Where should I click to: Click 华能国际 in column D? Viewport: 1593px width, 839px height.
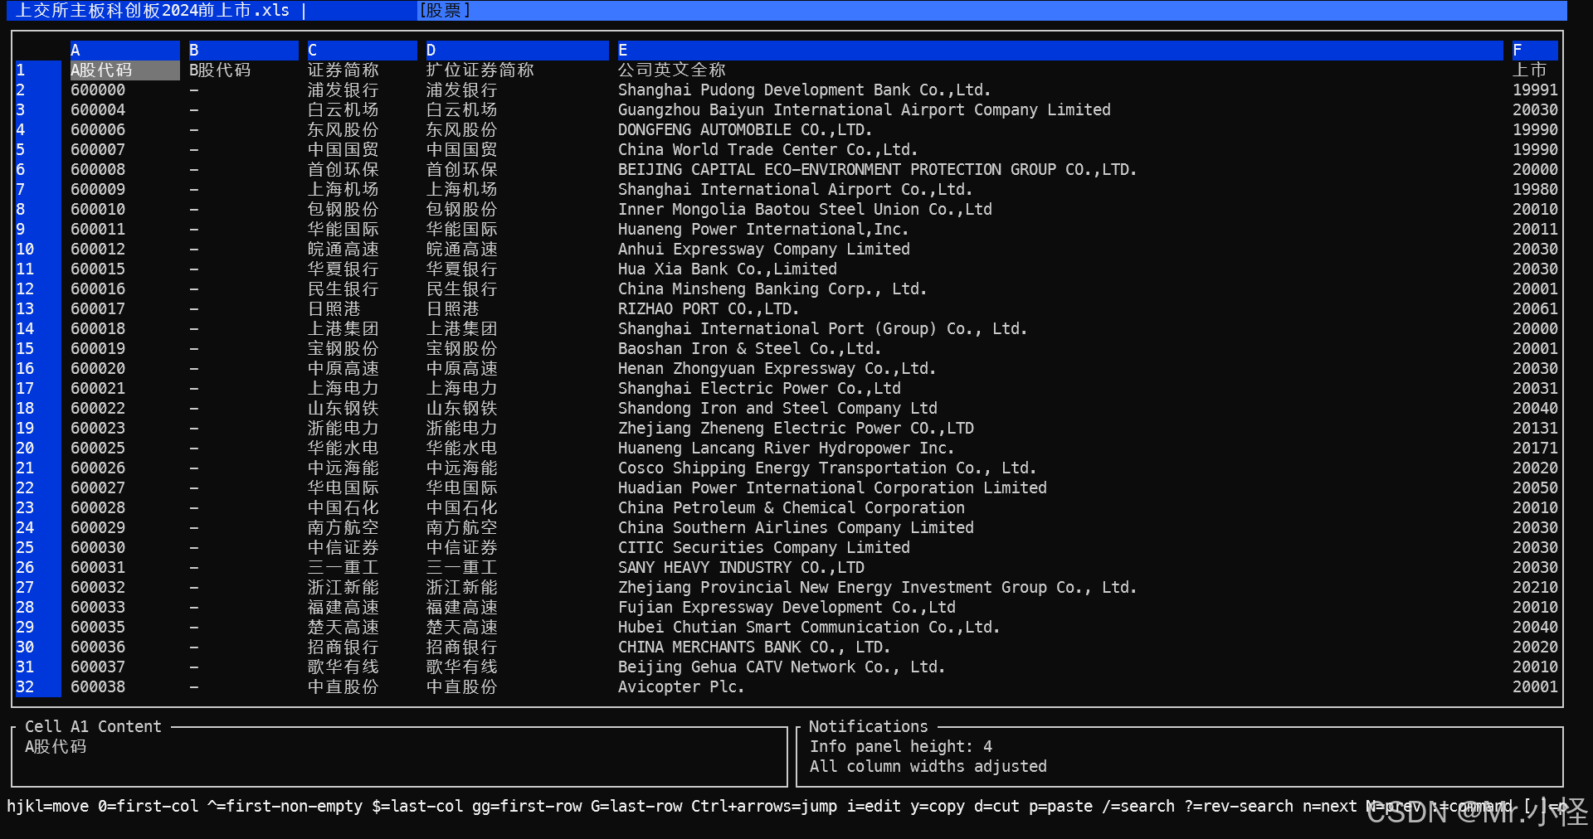(462, 229)
